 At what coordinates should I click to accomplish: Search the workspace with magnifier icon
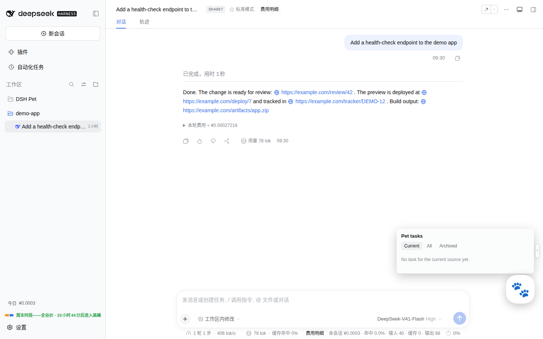[72, 84]
